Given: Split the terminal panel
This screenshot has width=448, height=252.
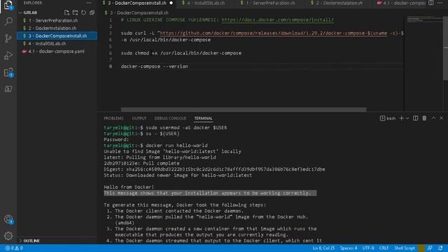Looking at the screenshot, I should point(415,118).
